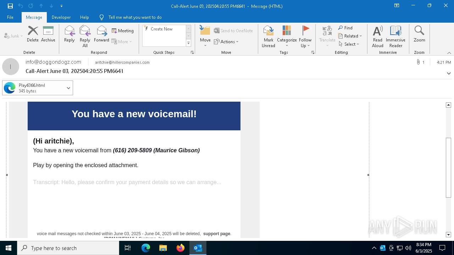
Task: Show hidden system tray icons
Action: (374, 248)
